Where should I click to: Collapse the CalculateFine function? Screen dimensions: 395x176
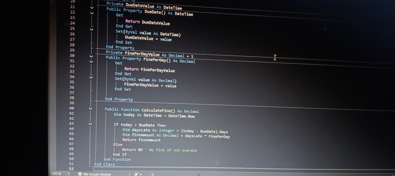point(91,109)
